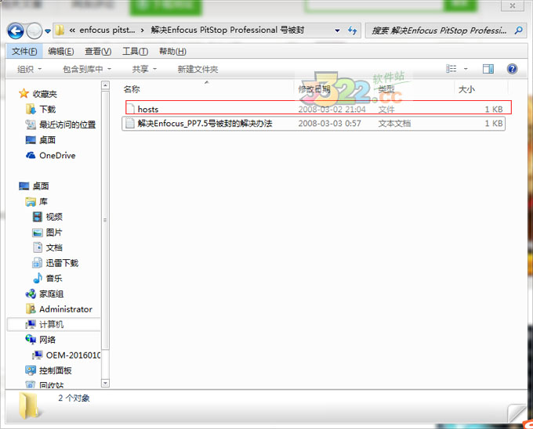Click the star icon beside 收藏夹
Viewport: 533px width, 429px height.
pyautogui.click(x=24, y=93)
